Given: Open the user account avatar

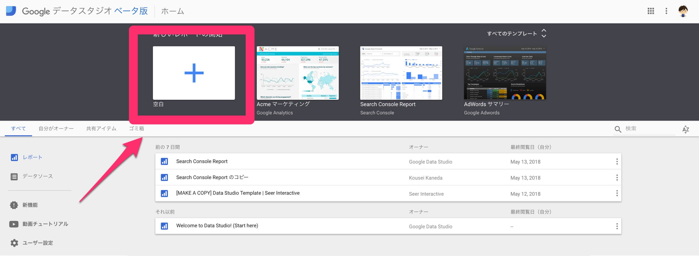Looking at the screenshot, I should pos(683,11).
